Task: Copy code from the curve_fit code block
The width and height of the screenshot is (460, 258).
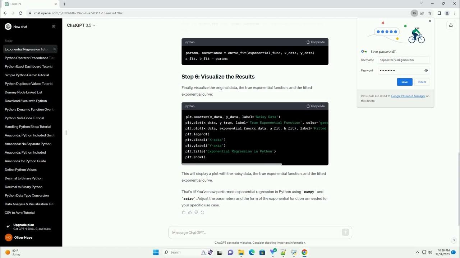Action: 316,42
